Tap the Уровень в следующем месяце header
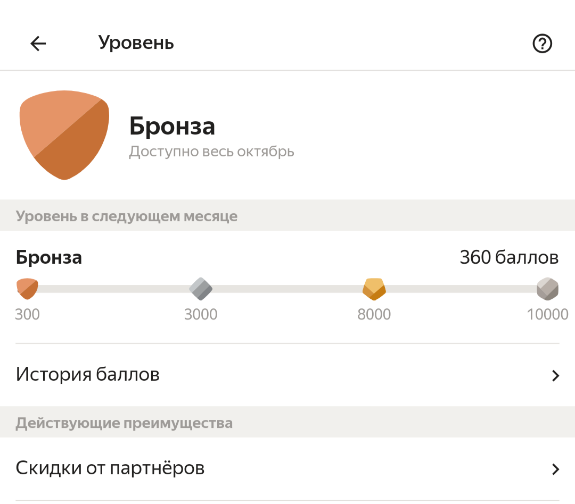The image size is (575, 504). 127,216
